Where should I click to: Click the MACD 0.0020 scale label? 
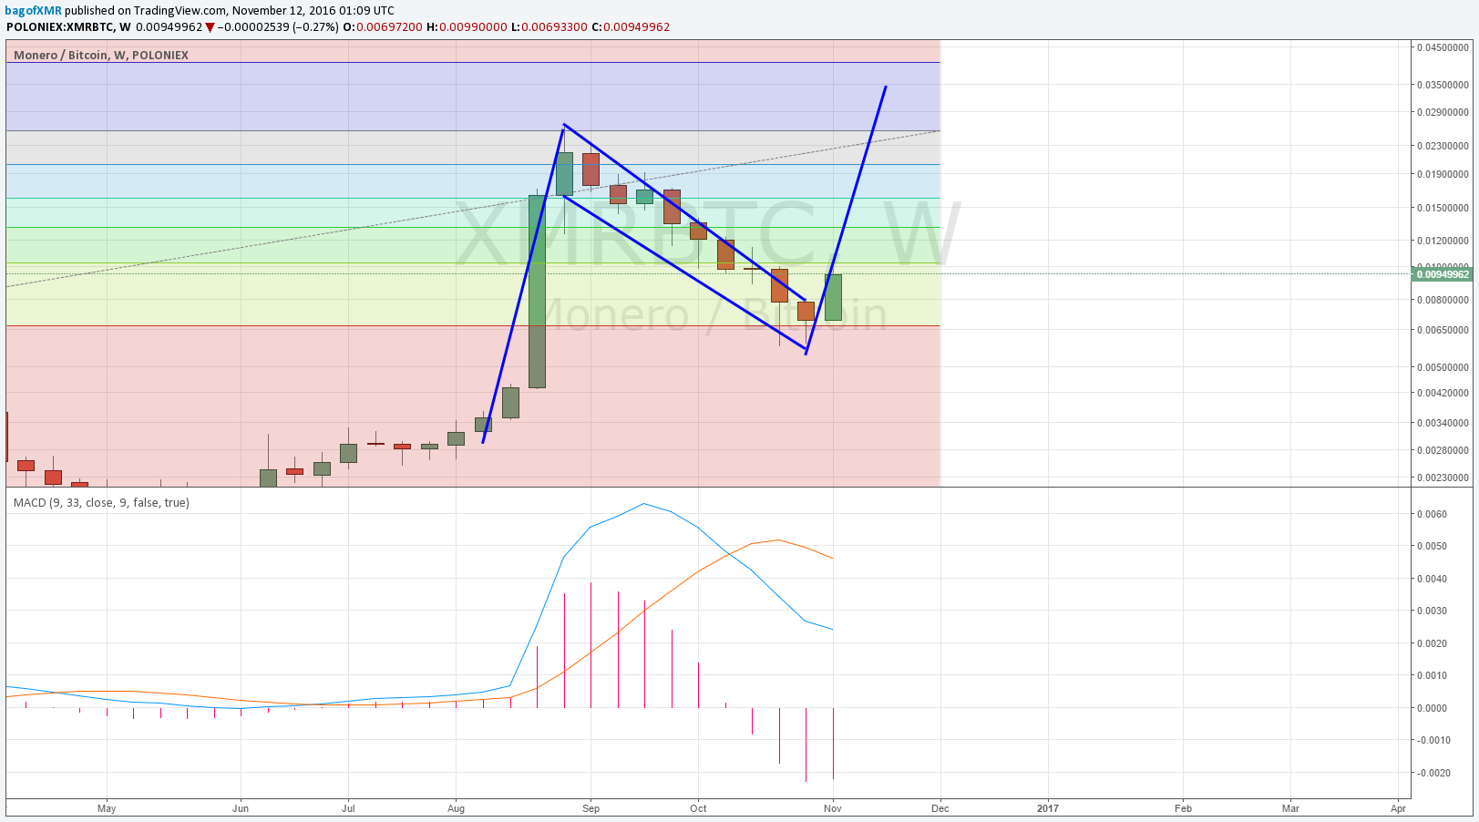coord(1432,643)
